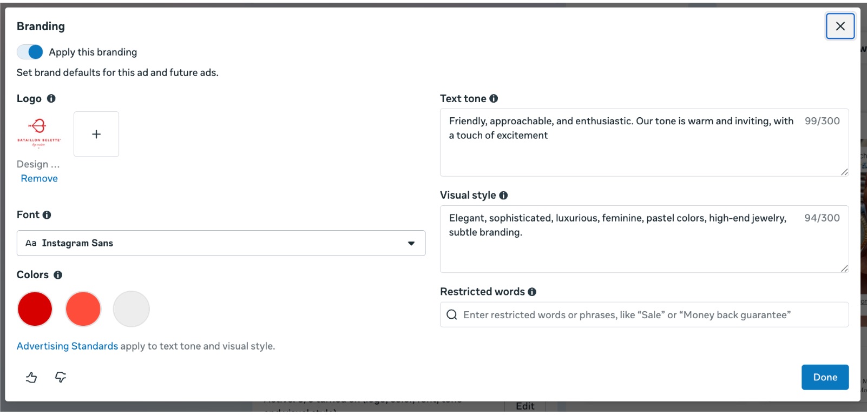
Task: Click the font dropdown arrow
Action: [x=411, y=244]
